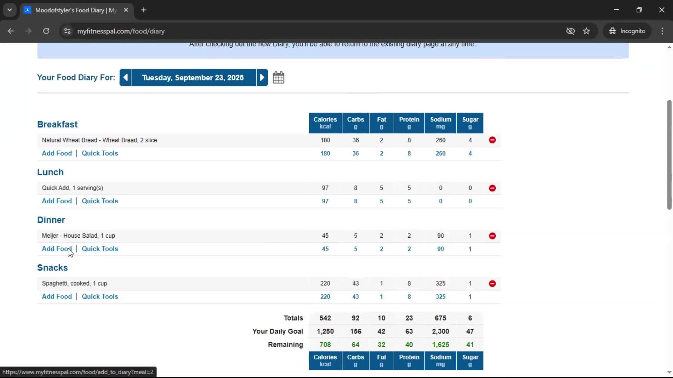This screenshot has height=378, width=673.
Task: Click the Lunch meal heading
Action: (50, 172)
